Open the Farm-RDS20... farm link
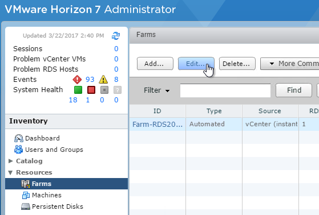This screenshot has height=215, width=319. click(158, 124)
